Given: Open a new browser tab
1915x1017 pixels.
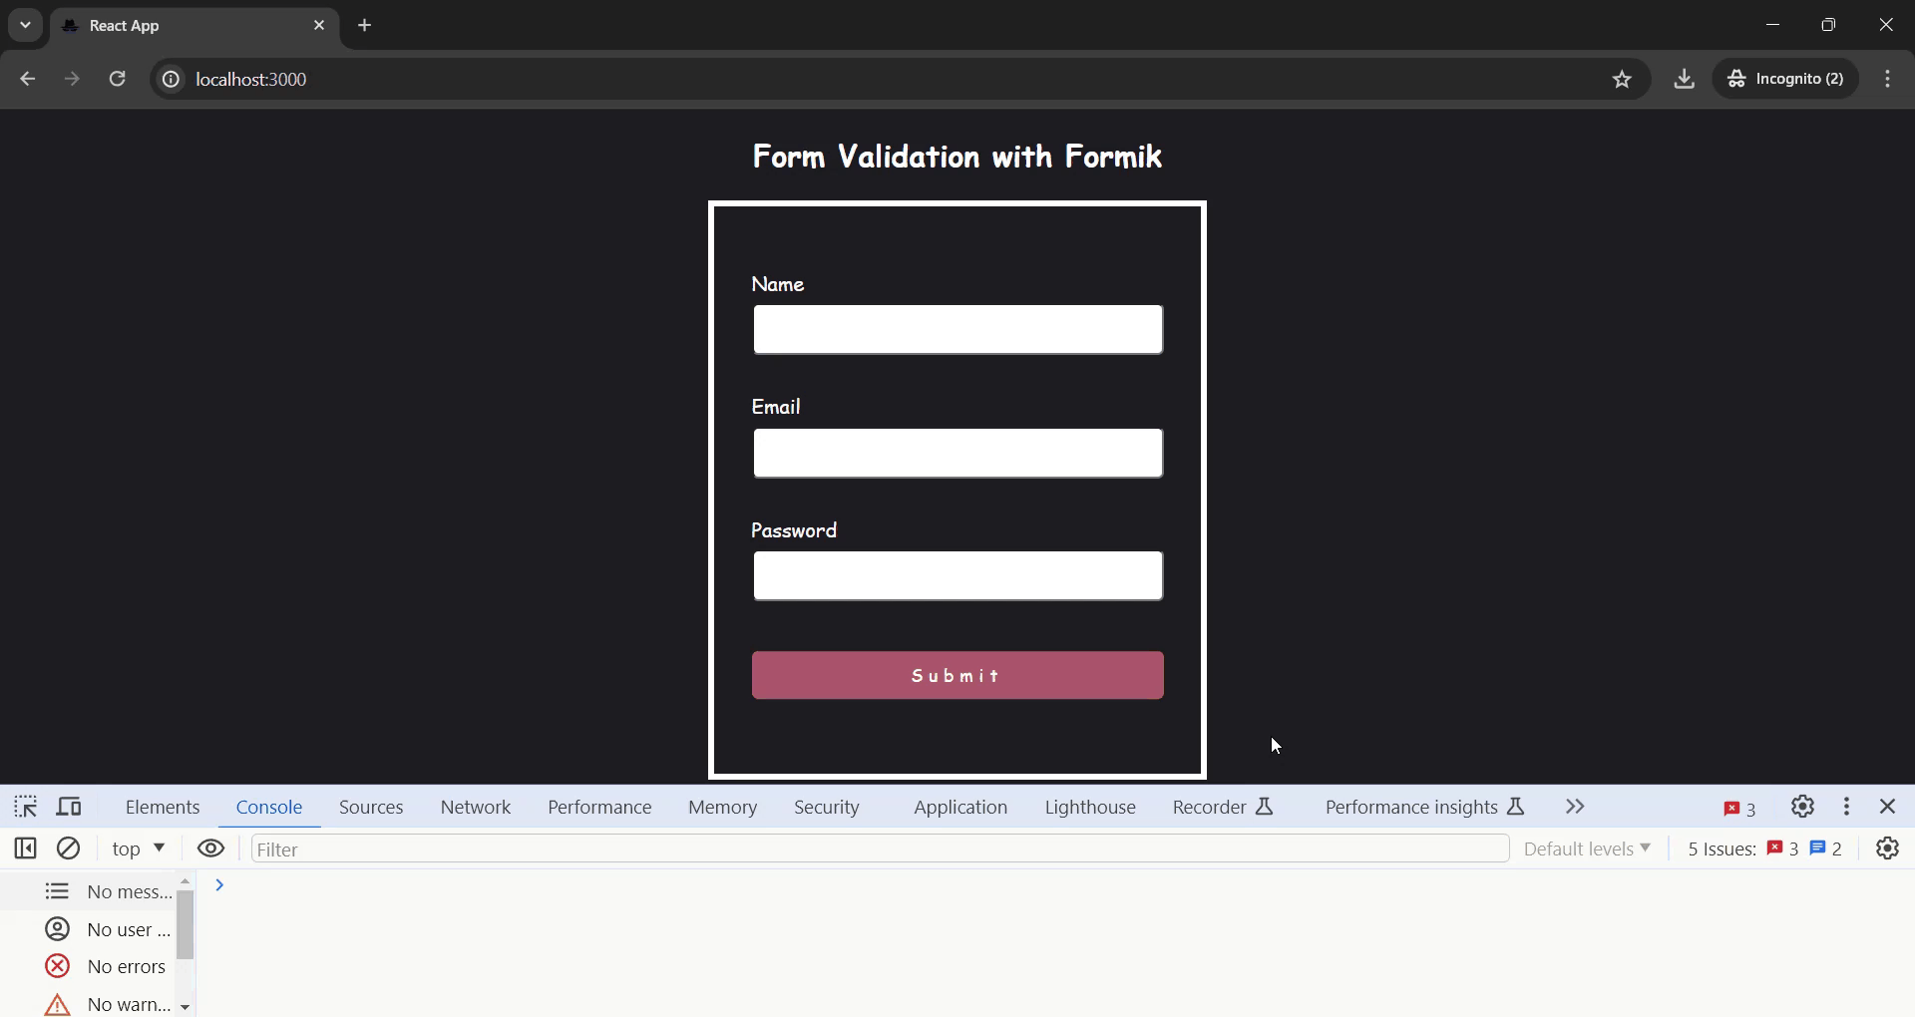Looking at the screenshot, I should click(x=365, y=26).
